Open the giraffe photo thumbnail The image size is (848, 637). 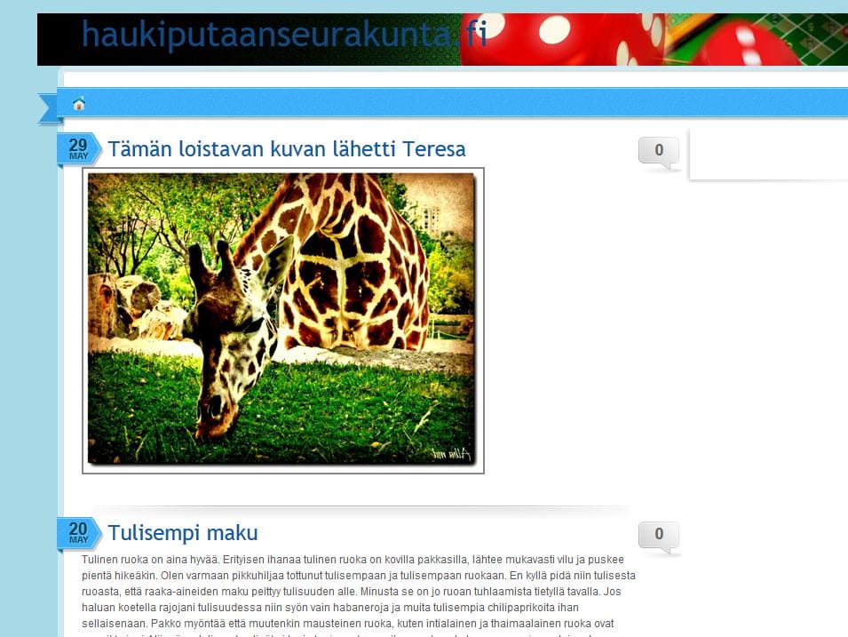point(283,321)
